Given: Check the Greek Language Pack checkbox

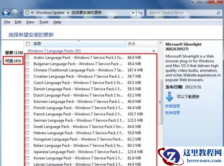Looking at the screenshot, I should pos(28,127).
